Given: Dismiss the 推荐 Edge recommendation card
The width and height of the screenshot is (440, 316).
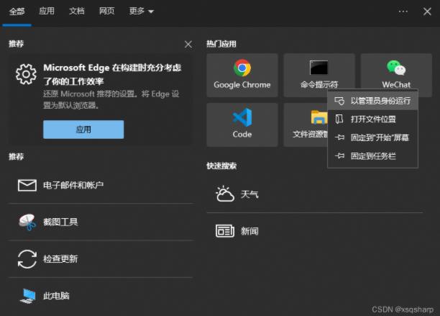Looking at the screenshot, I should [188, 44].
